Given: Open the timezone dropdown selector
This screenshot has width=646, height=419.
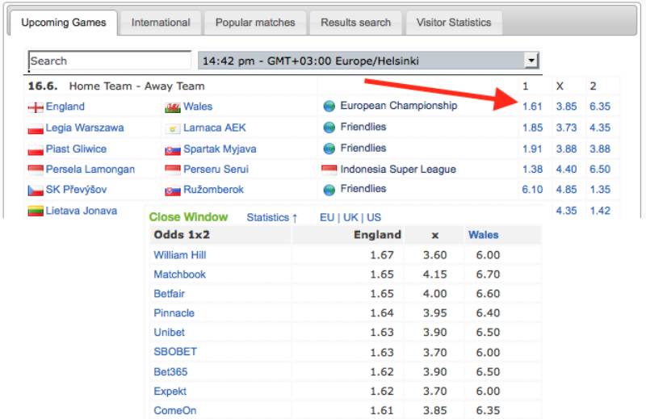Looking at the screenshot, I should pyautogui.click(x=531, y=61).
